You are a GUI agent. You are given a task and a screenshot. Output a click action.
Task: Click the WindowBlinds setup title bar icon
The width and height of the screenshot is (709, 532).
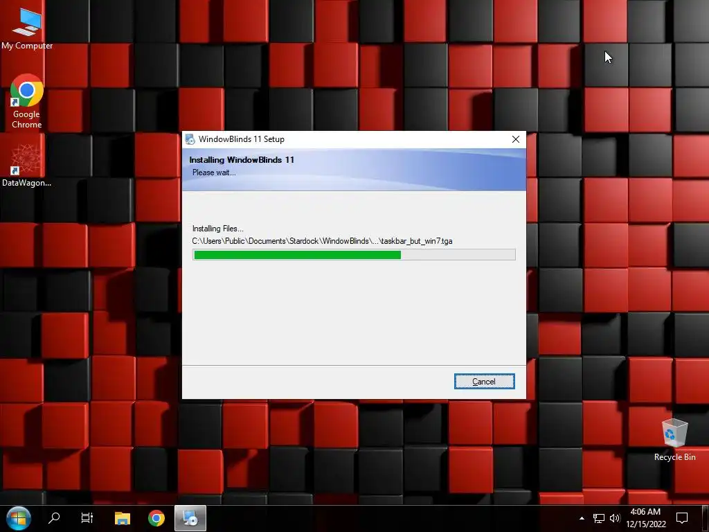(190, 139)
